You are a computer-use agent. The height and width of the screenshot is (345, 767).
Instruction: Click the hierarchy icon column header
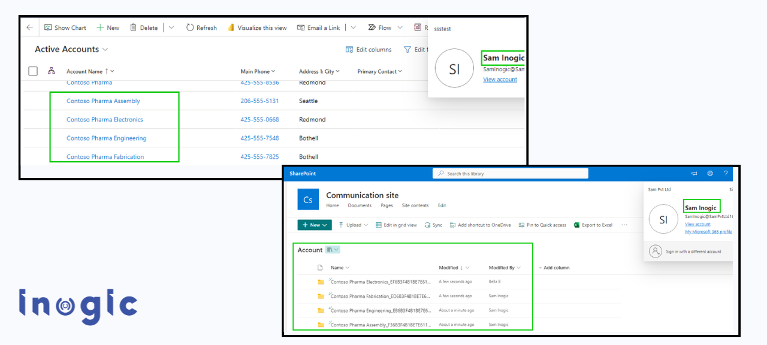coord(51,71)
